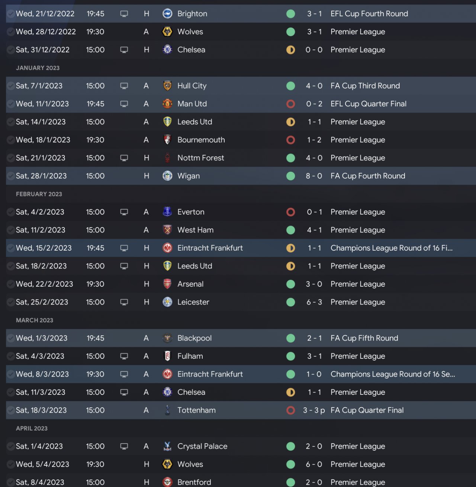Click the Leicester club crest
The width and height of the screenshot is (476, 487).
pos(167,302)
